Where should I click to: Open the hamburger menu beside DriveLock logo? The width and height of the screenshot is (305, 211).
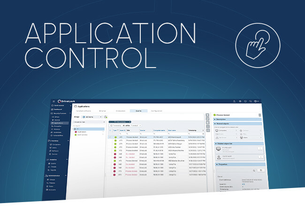(54, 101)
